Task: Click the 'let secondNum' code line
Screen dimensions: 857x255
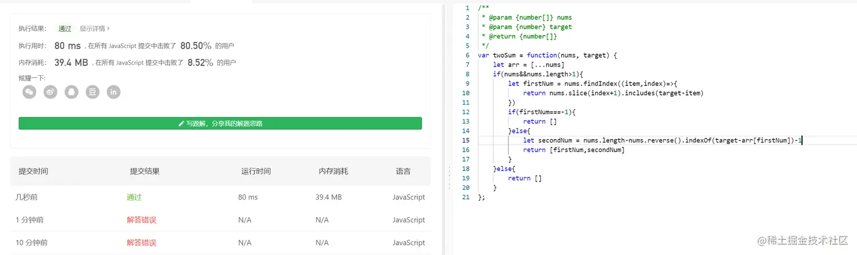Action: coord(663,140)
